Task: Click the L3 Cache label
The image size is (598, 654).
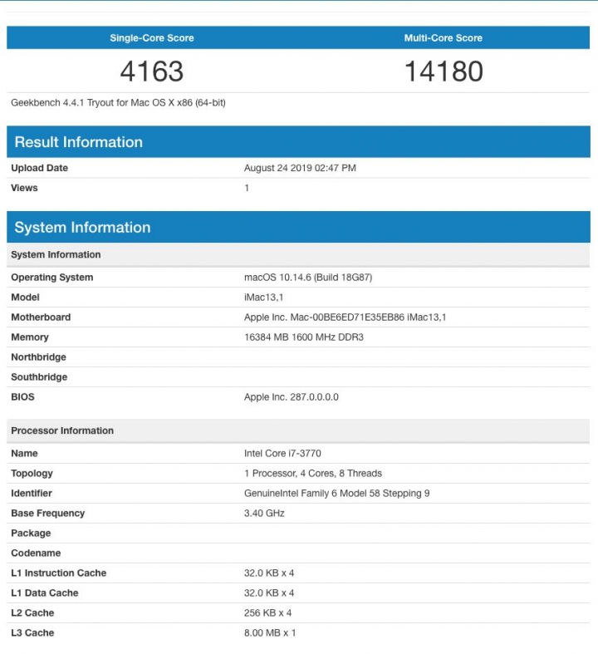Action: [32, 632]
